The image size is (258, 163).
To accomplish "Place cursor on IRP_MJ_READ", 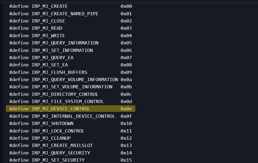I will point(47,28).
